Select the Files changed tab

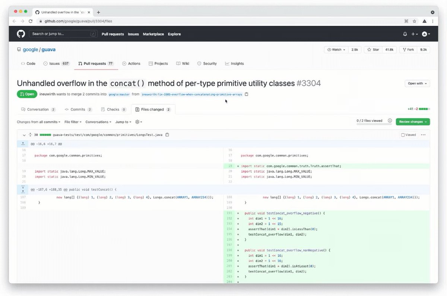pyautogui.click(x=153, y=109)
